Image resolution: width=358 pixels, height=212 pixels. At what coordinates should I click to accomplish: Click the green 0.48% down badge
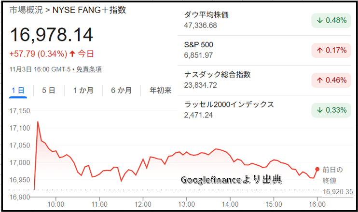(330, 20)
